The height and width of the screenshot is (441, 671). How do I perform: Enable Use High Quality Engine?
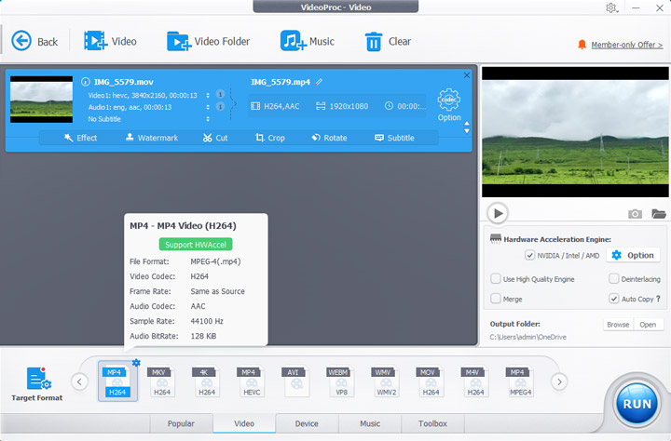[x=496, y=278]
